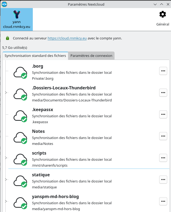Image resolution: width=171 pixels, height=212 pixels.
Task: Expand the yanspm-md-hors-blog folder tree
Action: click(6, 201)
